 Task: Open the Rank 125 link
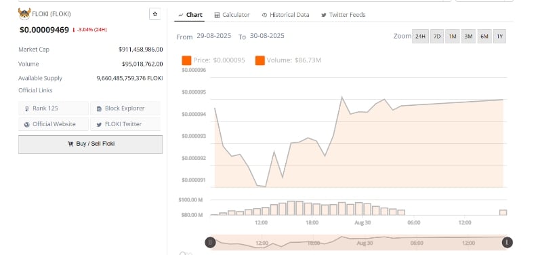click(x=54, y=109)
